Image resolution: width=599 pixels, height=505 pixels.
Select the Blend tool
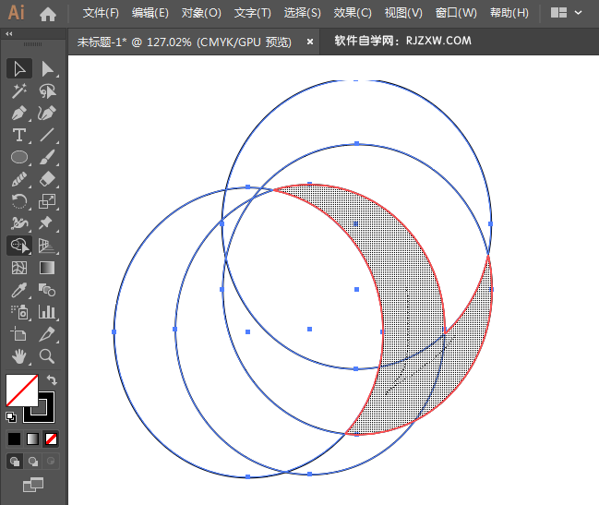pyautogui.click(x=47, y=290)
